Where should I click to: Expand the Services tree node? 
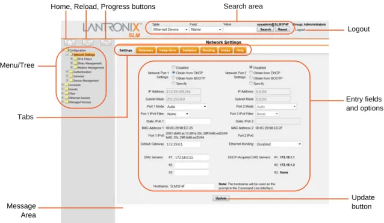pos(67,76)
